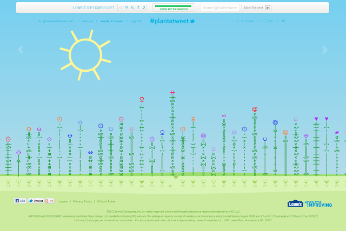Click the Google +1 button
This screenshot has height=231, width=346.
pyautogui.click(x=50, y=201)
